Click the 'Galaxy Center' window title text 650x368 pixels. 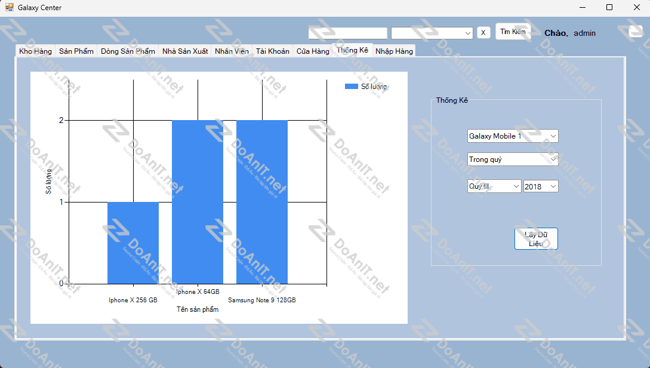tap(40, 8)
